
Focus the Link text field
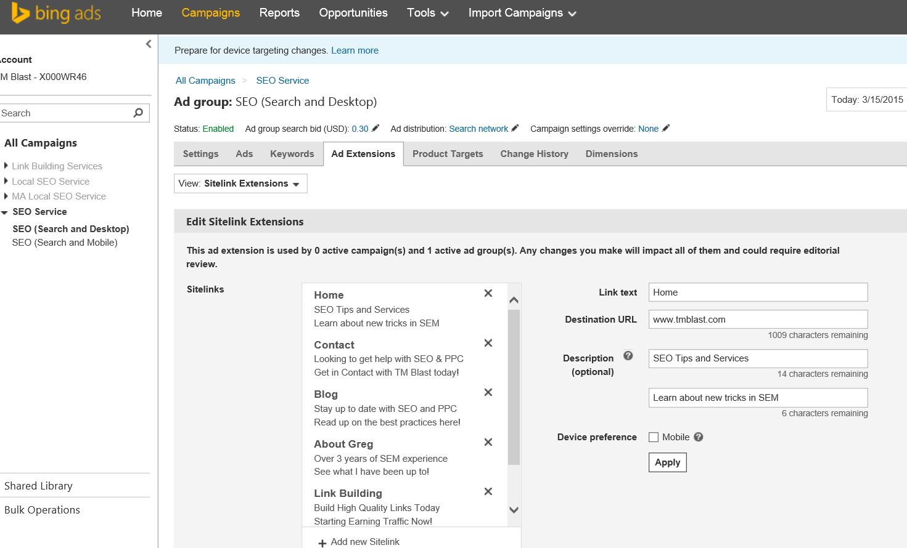758,292
